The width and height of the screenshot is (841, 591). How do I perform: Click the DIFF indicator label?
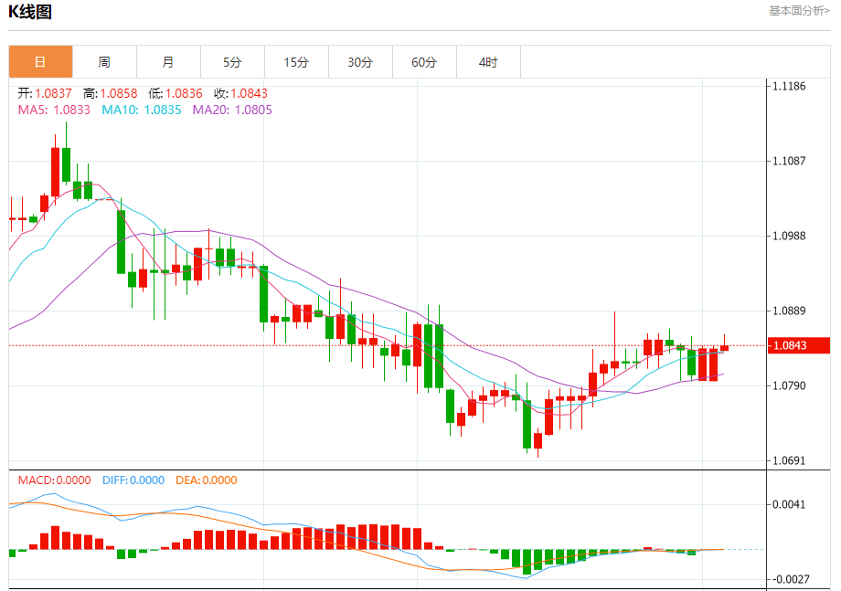click(x=133, y=480)
